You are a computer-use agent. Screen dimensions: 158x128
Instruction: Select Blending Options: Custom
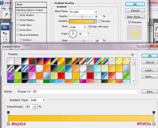click(x=31, y=10)
